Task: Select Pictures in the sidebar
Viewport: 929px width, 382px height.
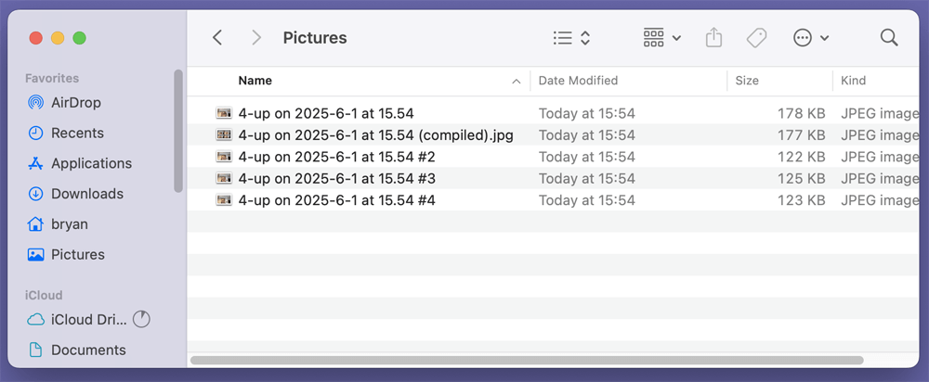Action: 78,254
